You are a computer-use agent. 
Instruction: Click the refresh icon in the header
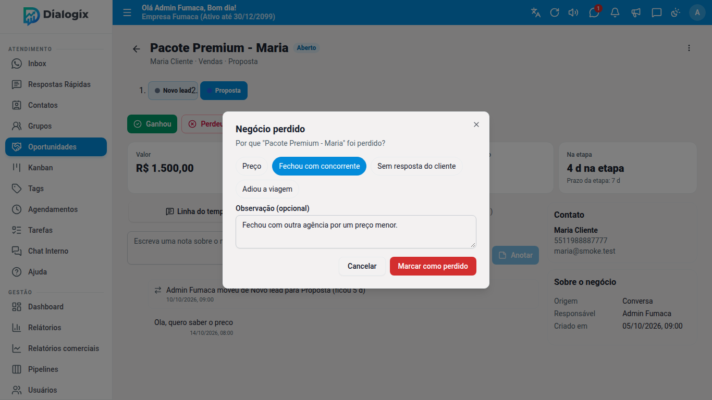[x=555, y=12]
